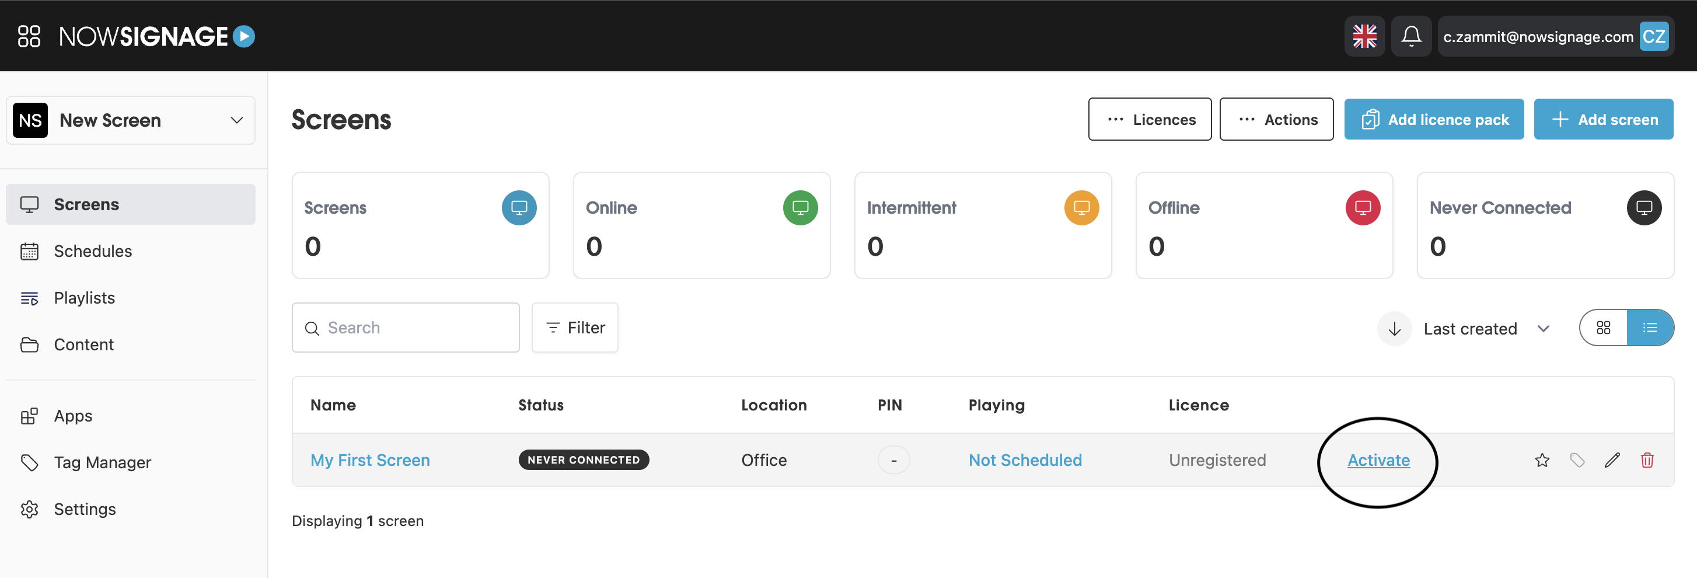Screen dimensions: 1697x578
Task: Tag My First Screen using tag icon
Action: point(1577,460)
